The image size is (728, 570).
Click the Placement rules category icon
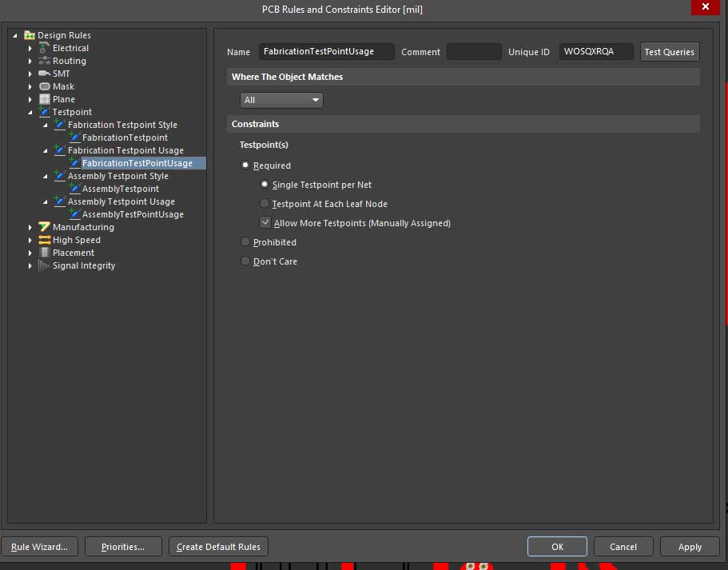[45, 253]
